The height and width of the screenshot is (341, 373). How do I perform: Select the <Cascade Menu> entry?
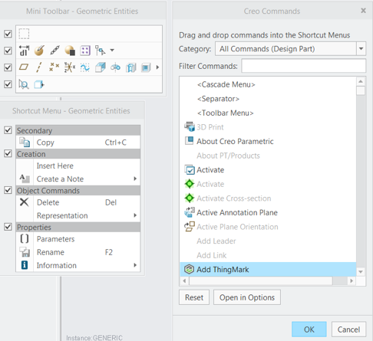pos(226,84)
